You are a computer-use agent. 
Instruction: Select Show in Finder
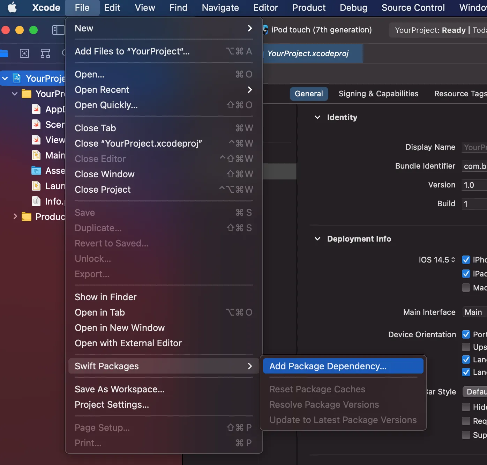click(164, 297)
